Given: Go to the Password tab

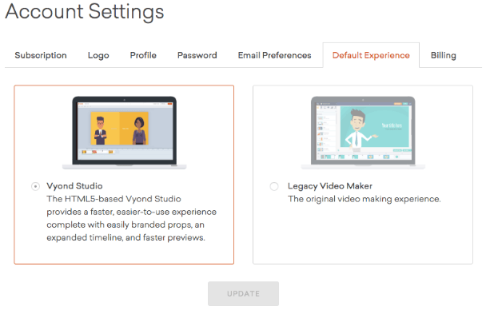Looking at the screenshot, I should [x=197, y=55].
